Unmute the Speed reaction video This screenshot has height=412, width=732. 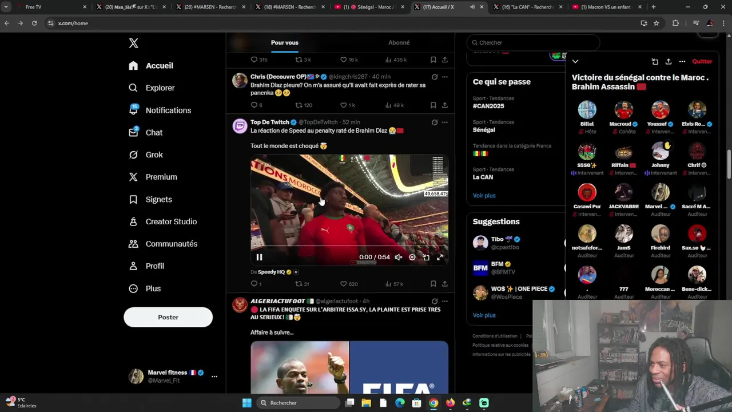[x=398, y=257]
